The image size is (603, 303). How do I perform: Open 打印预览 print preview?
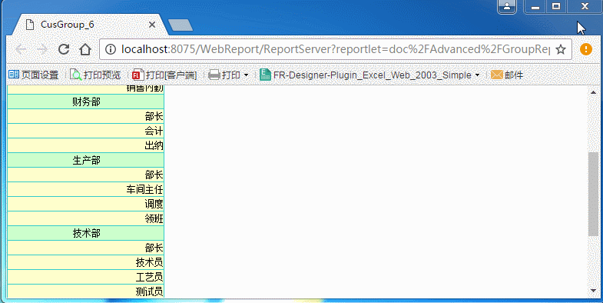click(x=95, y=75)
